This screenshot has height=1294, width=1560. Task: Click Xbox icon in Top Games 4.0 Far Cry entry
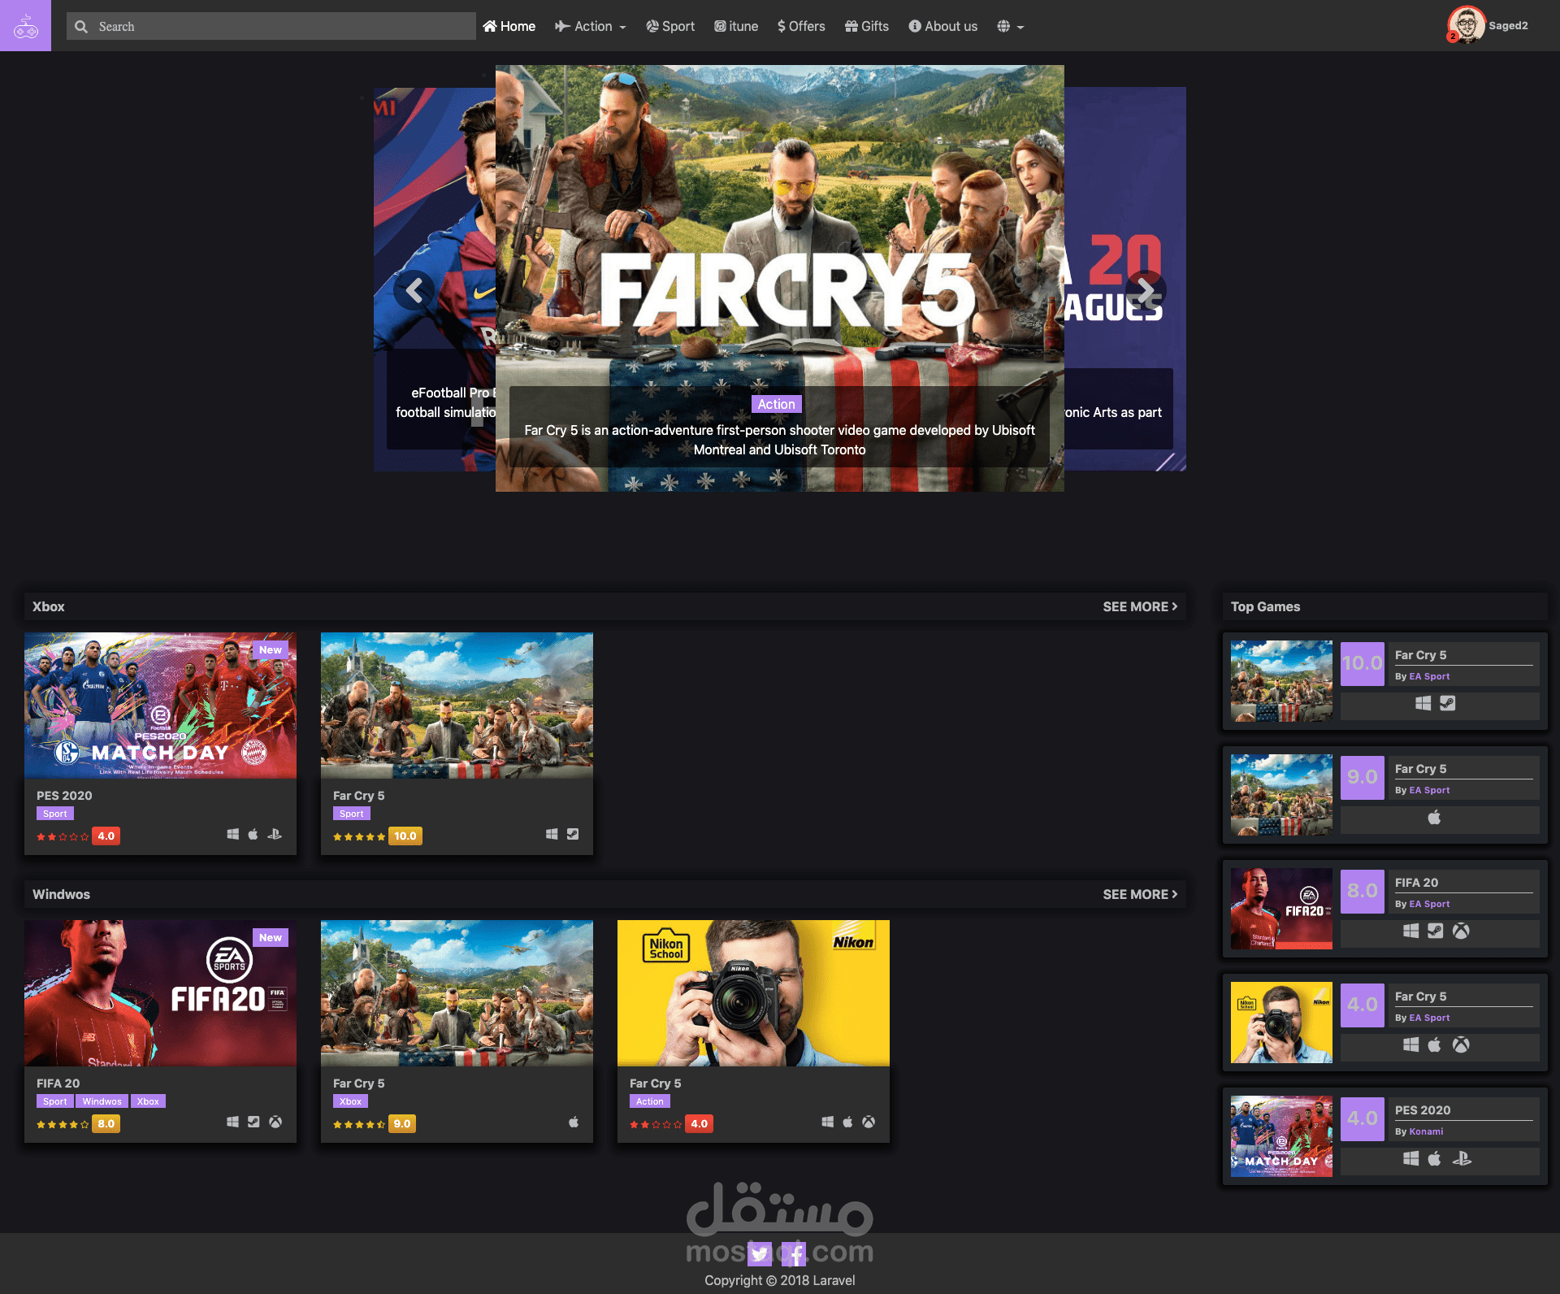point(1461,1044)
